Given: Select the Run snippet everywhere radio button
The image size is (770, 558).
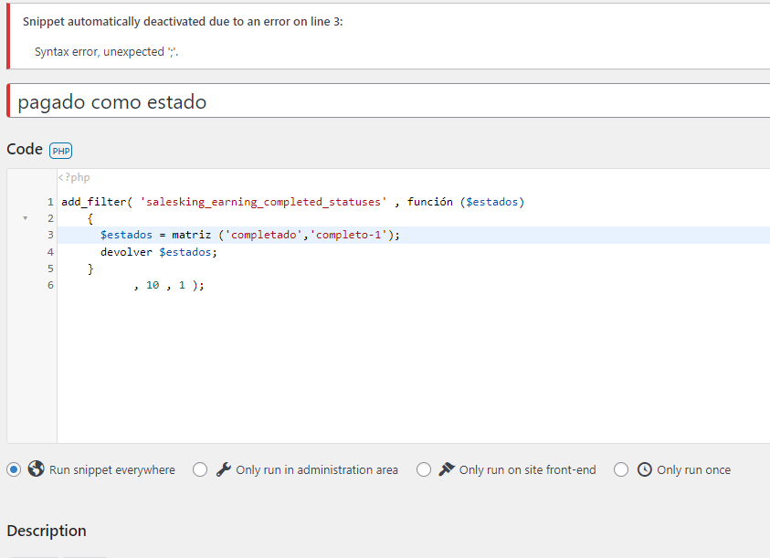Looking at the screenshot, I should (14, 470).
